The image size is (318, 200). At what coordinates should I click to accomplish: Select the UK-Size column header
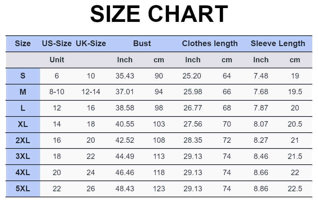[x=91, y=43]
